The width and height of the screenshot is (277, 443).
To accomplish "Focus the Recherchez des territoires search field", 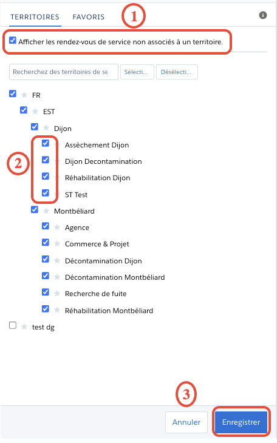I will pos(64,72).
